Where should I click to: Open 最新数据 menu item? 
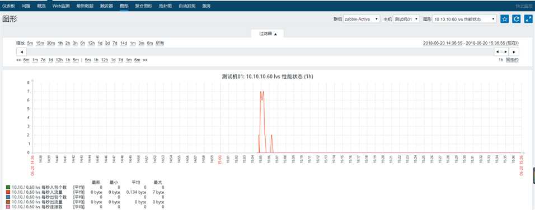[x=85, y=6]
